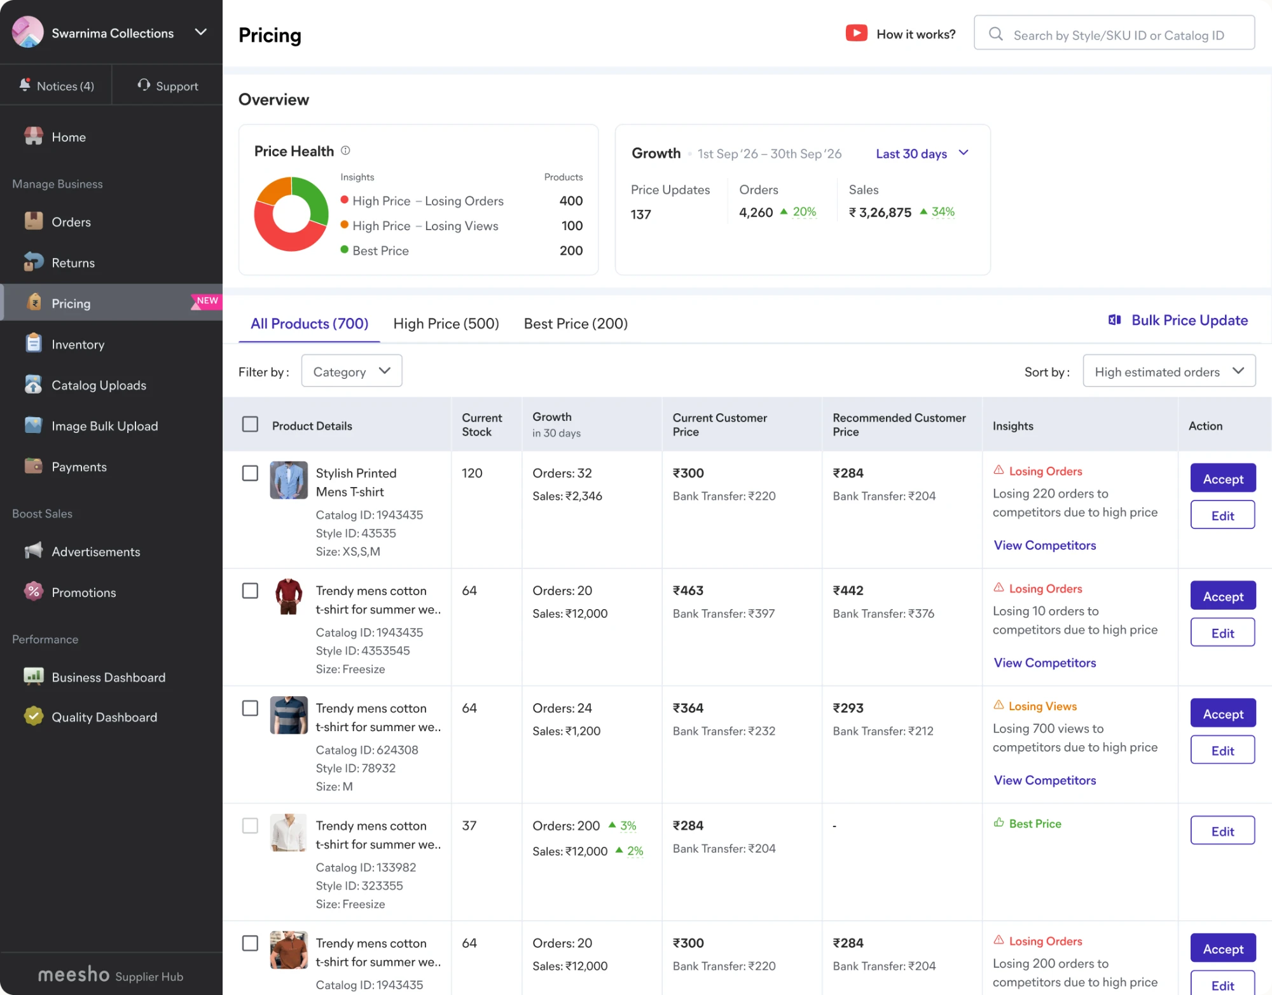Switch to High Price (500) tab

pyautogui.click(x=446, y=324)
